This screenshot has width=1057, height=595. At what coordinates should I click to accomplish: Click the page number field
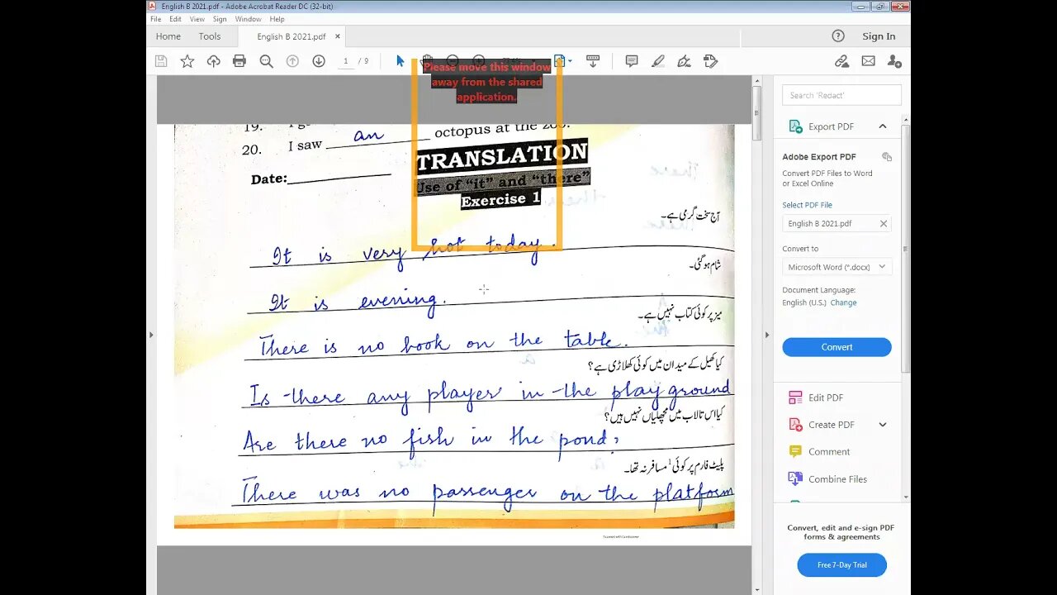pyautogui.click(x=346, y=61)
